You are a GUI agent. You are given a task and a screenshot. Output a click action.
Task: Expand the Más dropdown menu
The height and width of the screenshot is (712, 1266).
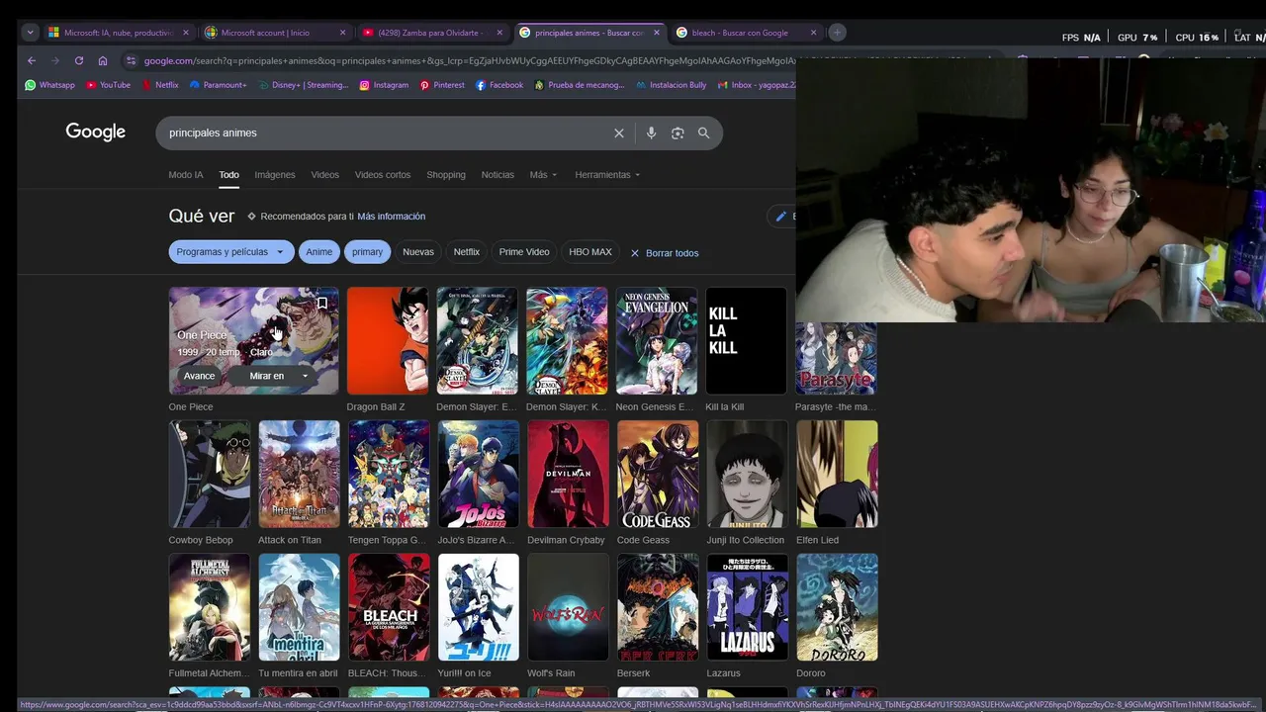click(x=543, y=175)
